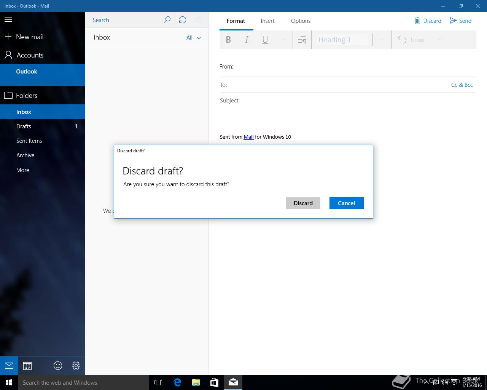Send feedback via the smiley icon
487x390 pixels.
58,366
